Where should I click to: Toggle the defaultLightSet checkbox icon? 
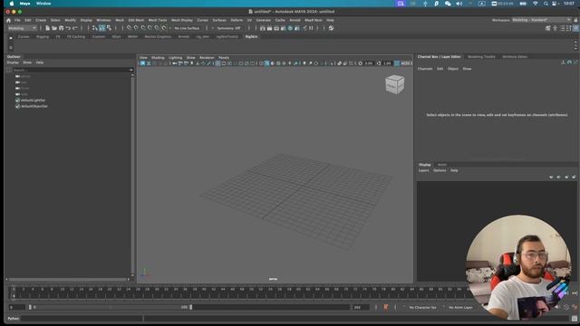(x=17, y=101)
